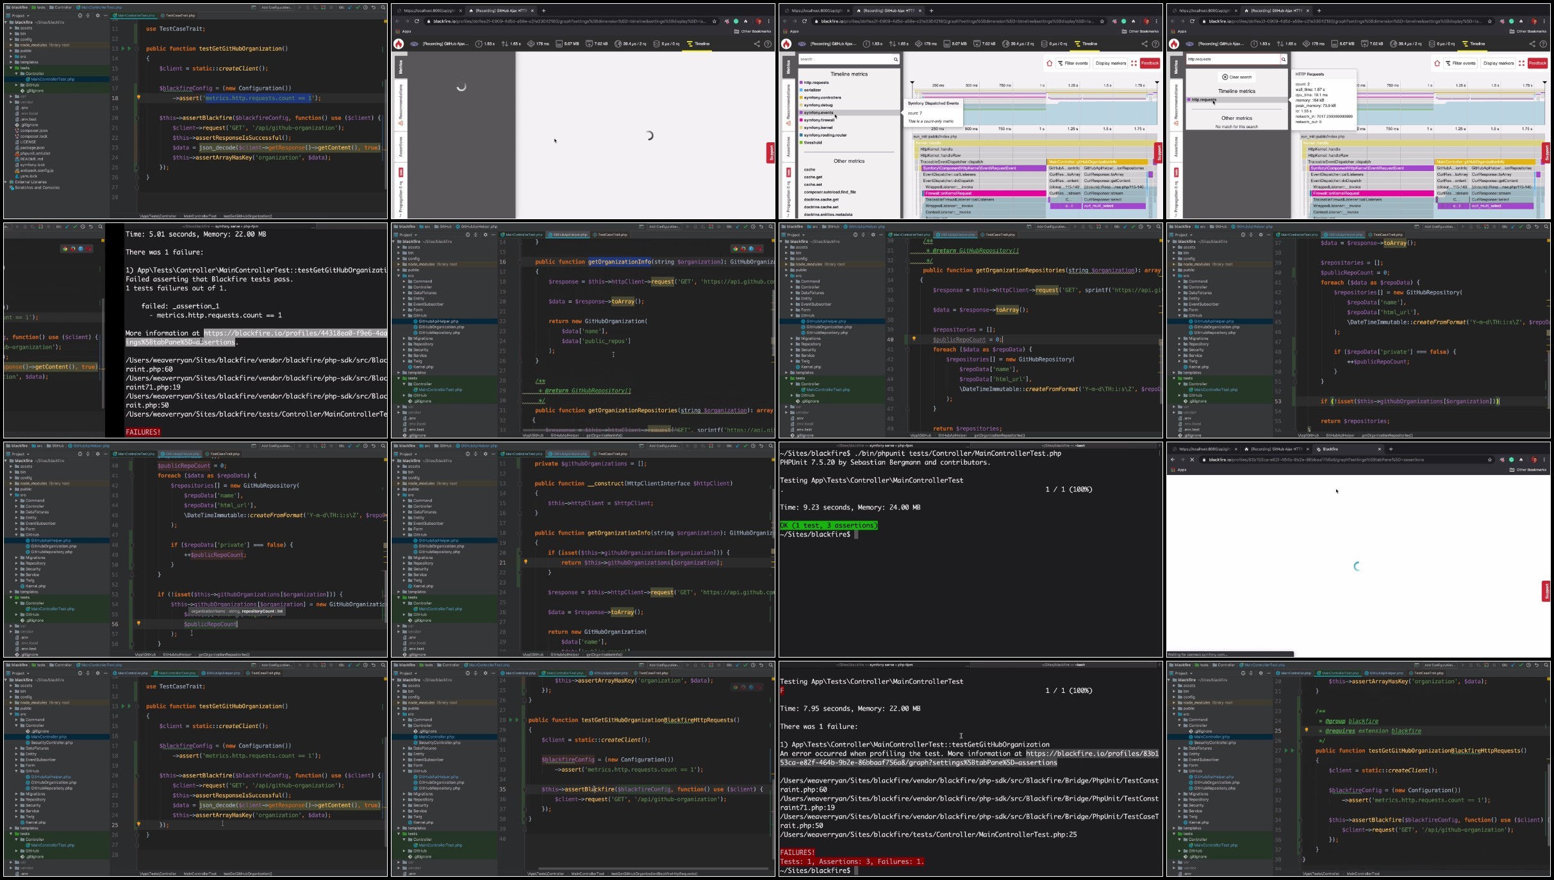The height and width of the screenshot is (880, 1554).
Task: Run testGetGitHubOrganizationBlackfireHttpRequests from the line 27 gutter arrow
Action: pos(1287,751)
